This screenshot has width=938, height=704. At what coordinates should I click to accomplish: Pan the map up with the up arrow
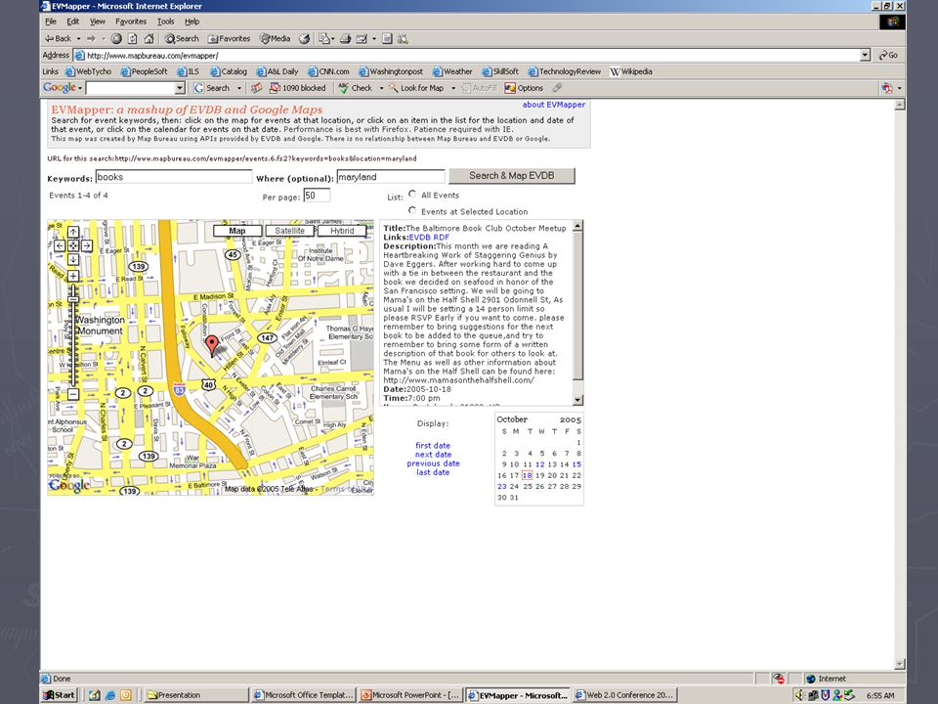(73, 232)
